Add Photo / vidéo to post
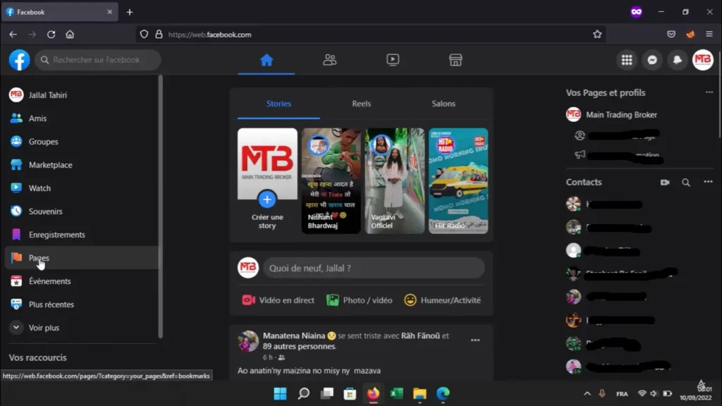Viewport: 722px width, 406px height. click(360, 300)
